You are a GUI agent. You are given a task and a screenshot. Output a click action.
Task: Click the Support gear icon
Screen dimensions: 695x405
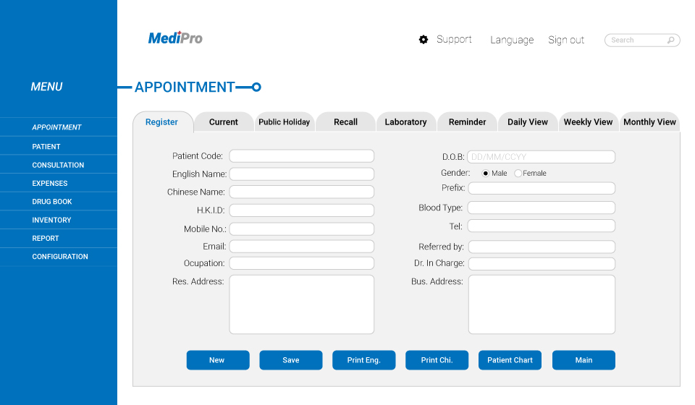point(424,40)
